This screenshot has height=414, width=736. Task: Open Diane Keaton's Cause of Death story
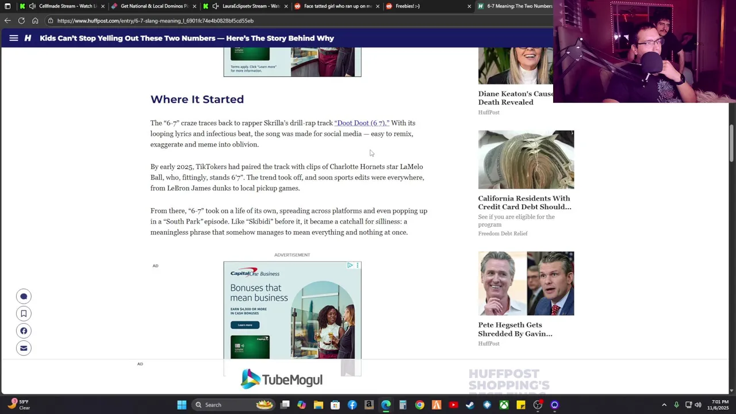pyautogui.click(x=515, y=98)
